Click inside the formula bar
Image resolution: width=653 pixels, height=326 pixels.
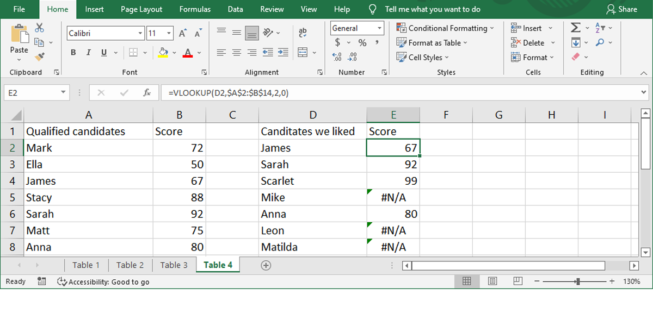point(326,92)
